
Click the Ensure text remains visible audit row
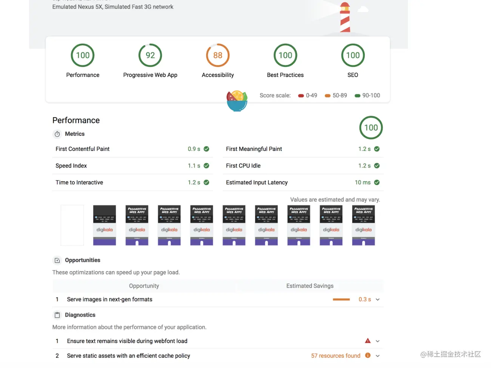218,341
